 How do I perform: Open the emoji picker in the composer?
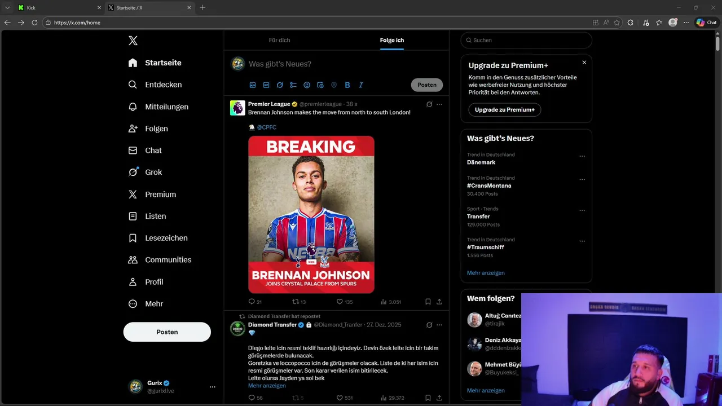click(307, 85)
